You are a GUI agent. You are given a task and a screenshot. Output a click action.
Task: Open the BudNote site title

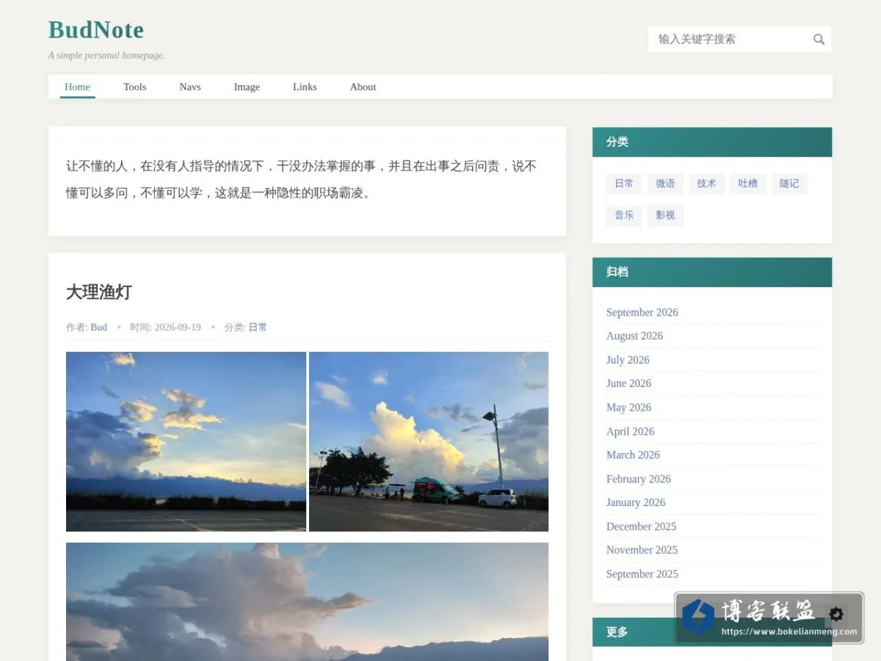click(96, 30)
